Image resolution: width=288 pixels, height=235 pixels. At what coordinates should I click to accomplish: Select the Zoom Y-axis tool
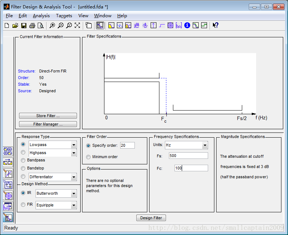69,25
